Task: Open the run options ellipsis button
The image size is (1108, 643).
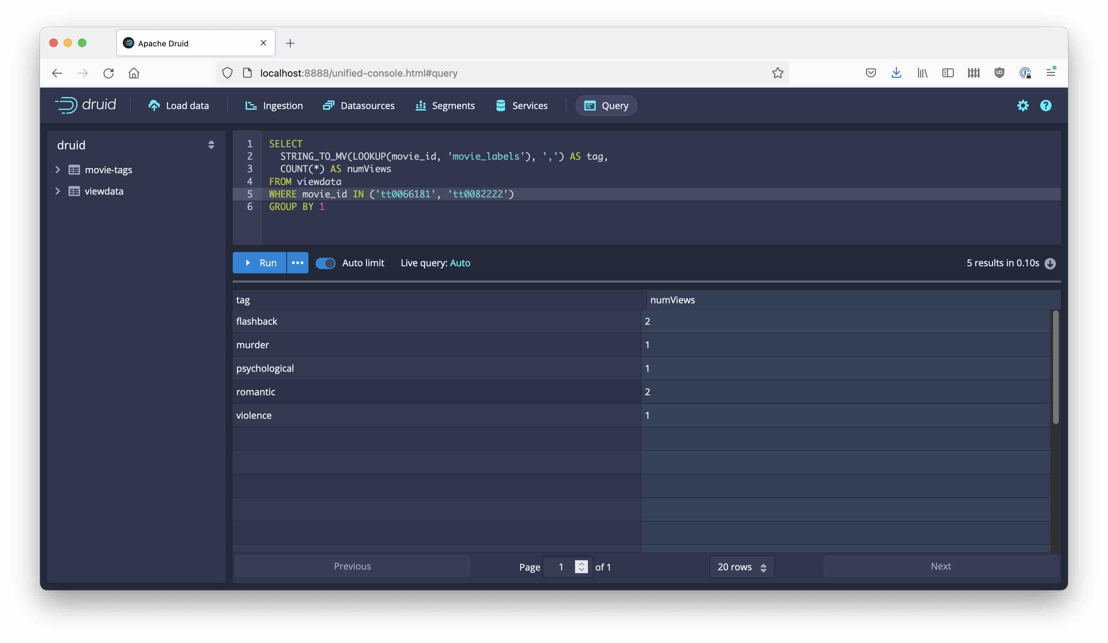Action: (297, 263)
